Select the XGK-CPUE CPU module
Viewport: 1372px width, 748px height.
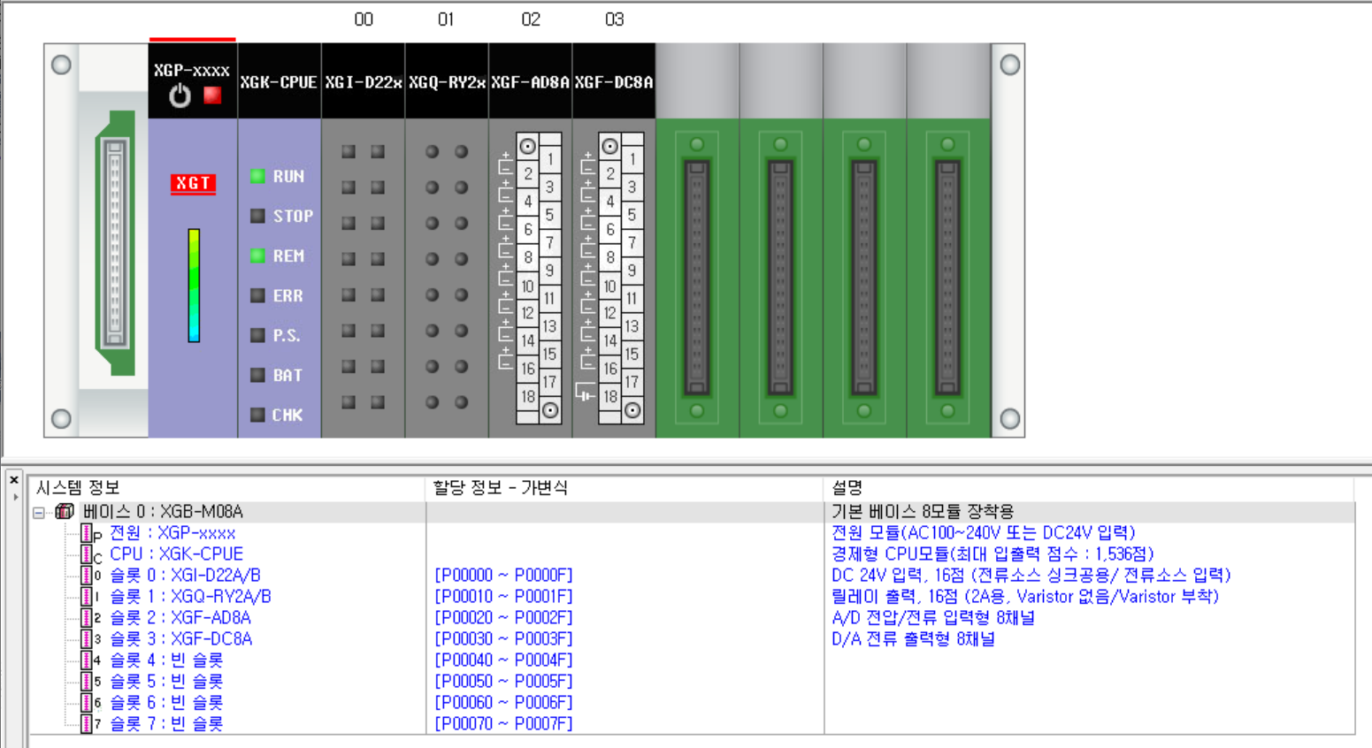tap(279, 265)
